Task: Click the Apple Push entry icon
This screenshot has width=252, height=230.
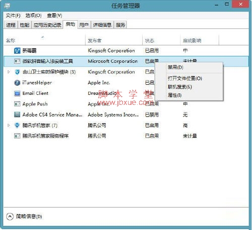Action: pyautogui.click(x=17, y=104)
